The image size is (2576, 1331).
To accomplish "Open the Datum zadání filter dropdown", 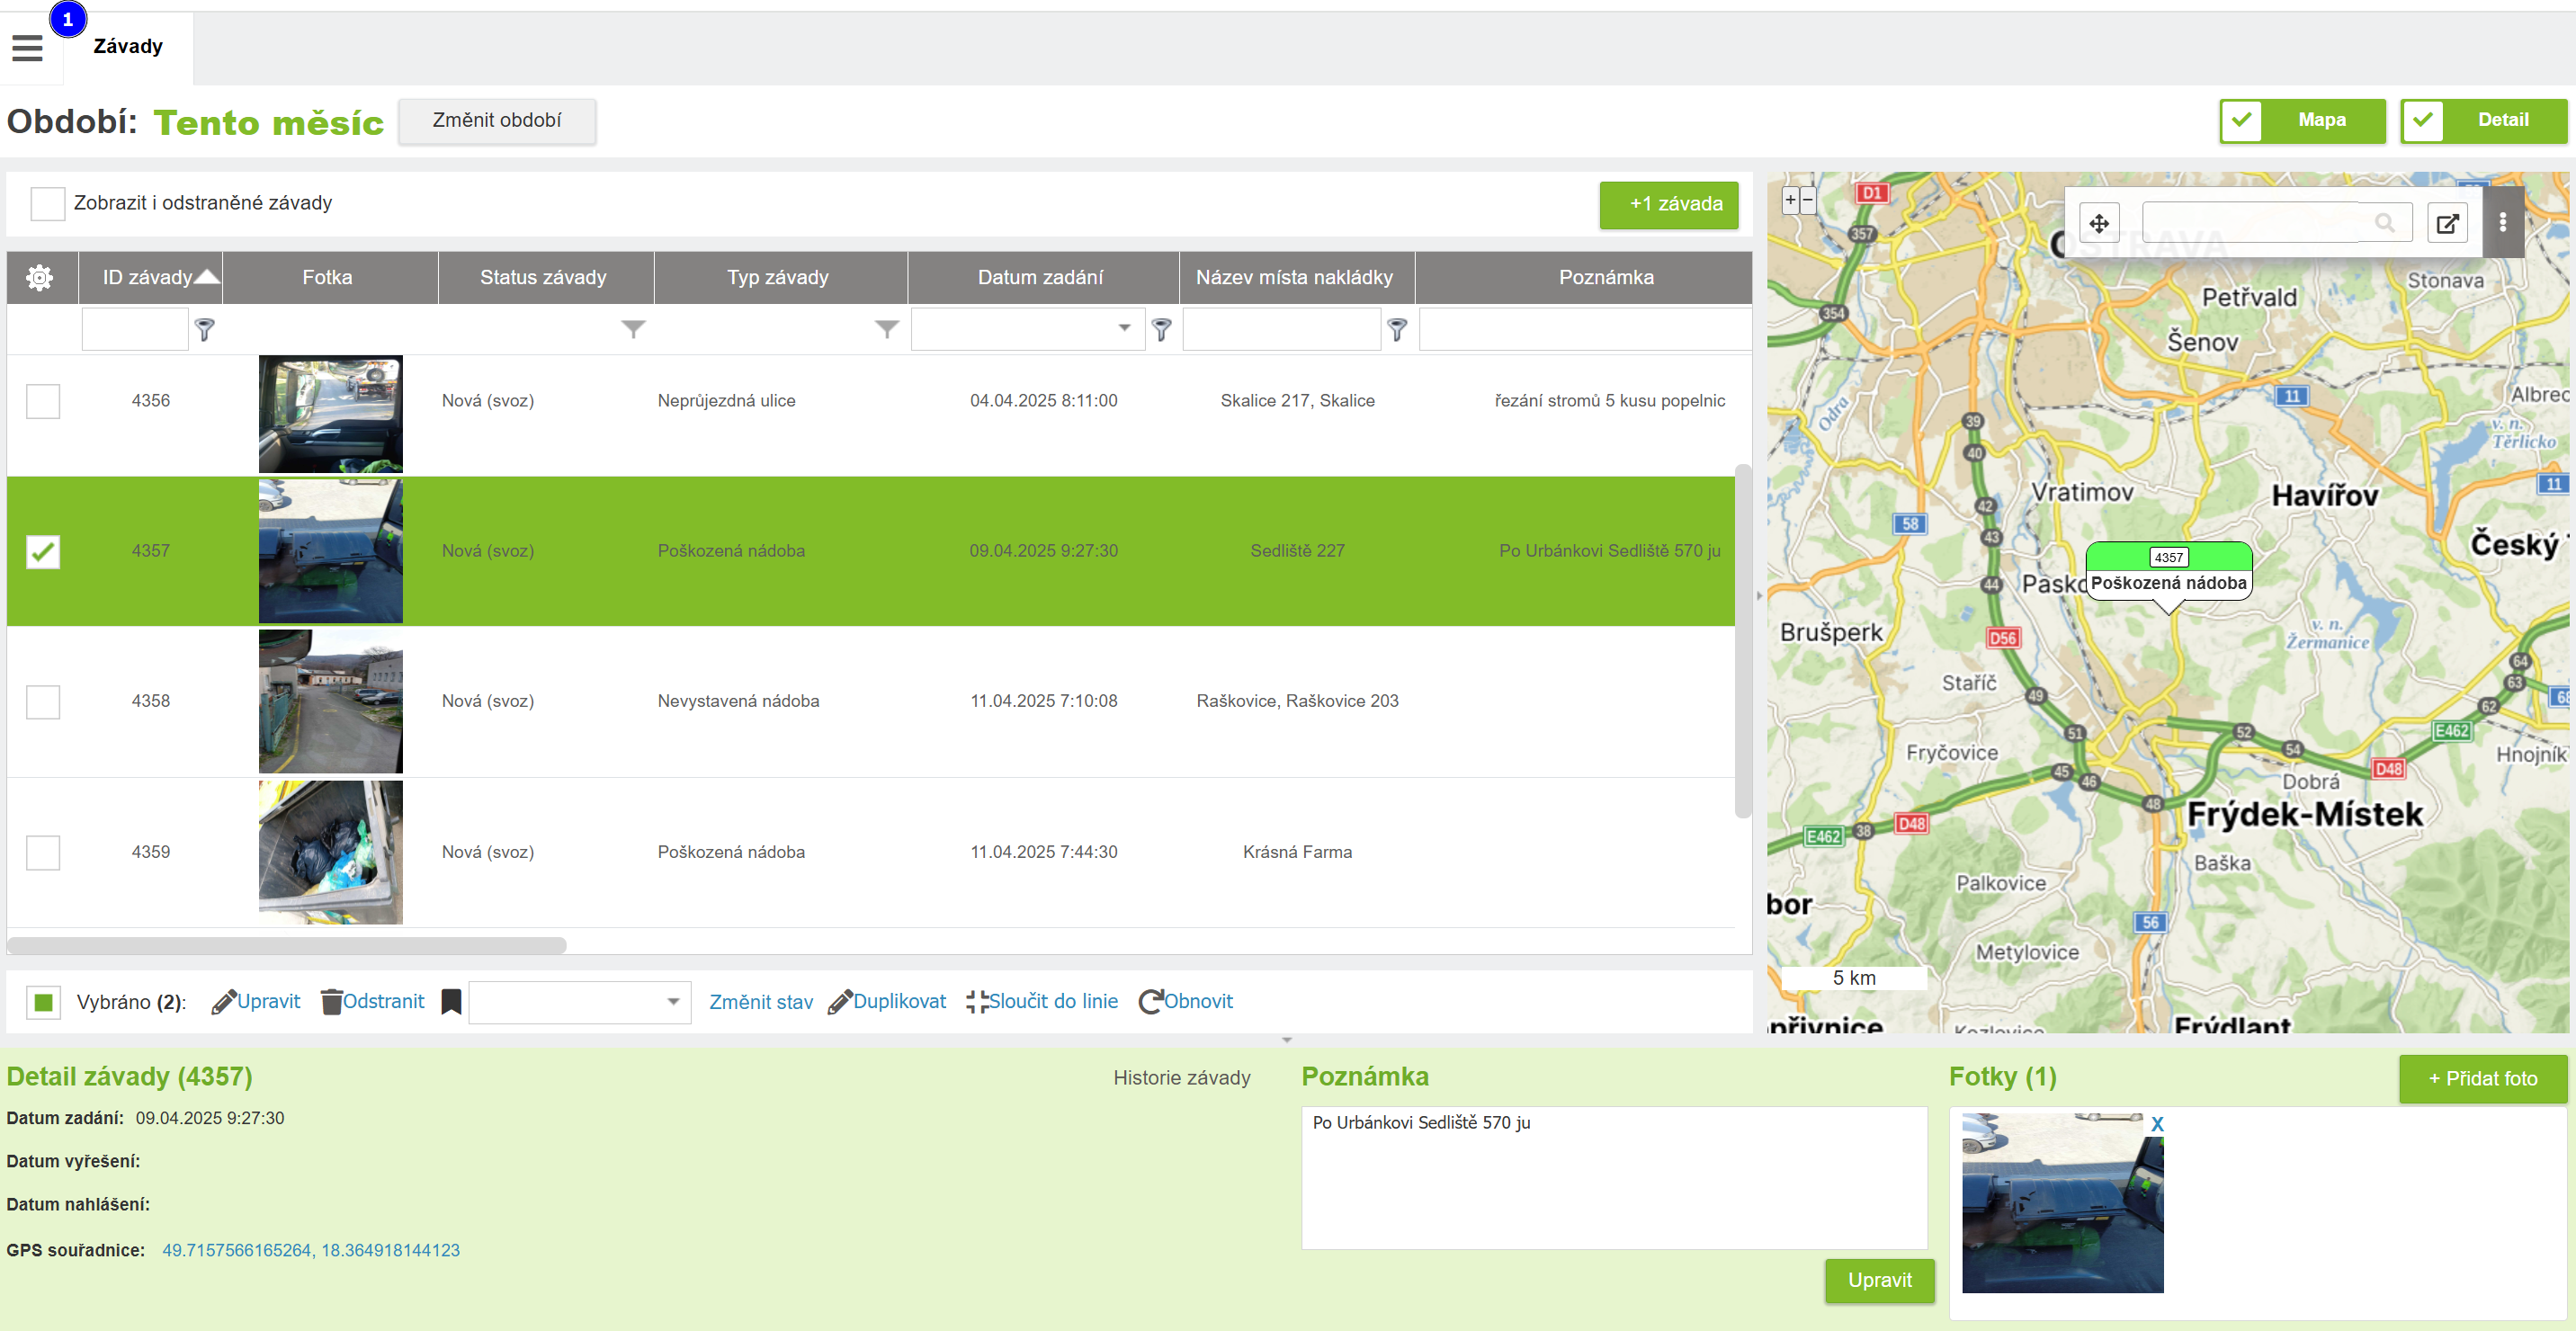I will [1124, 328].
